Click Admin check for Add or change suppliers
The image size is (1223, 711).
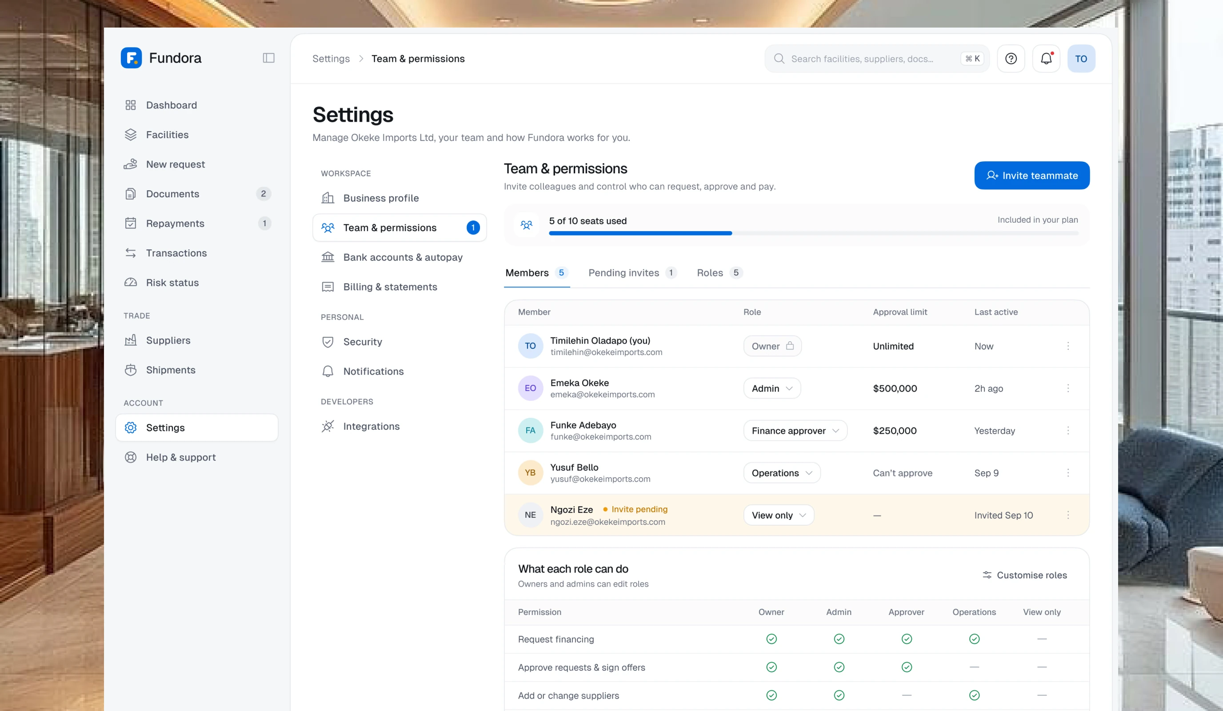839,695
